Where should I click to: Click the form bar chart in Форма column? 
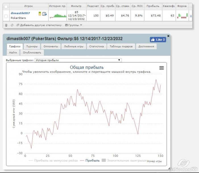(183, 16)
